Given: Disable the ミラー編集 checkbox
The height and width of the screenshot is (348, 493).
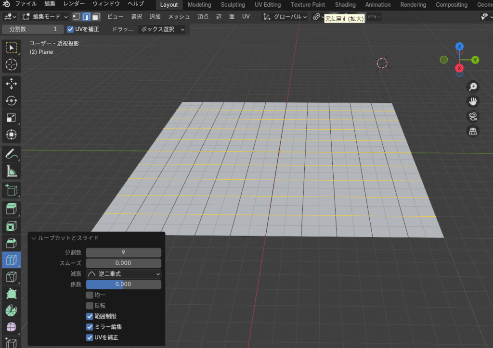Looking at the screenshot, I should coord(90,327).
